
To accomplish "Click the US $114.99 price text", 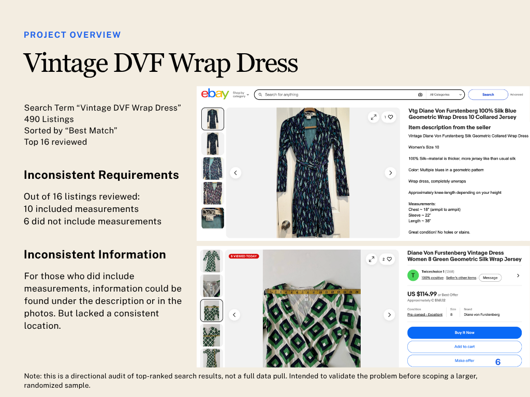I will 422,294.
